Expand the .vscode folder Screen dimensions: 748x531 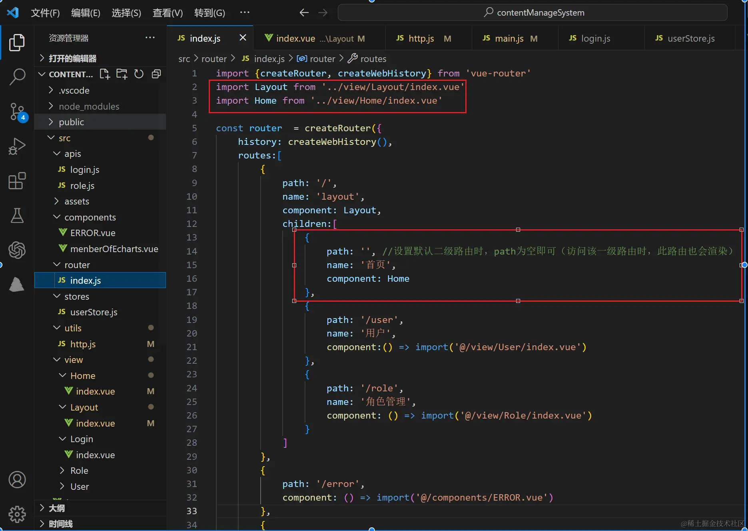point(100,90)
